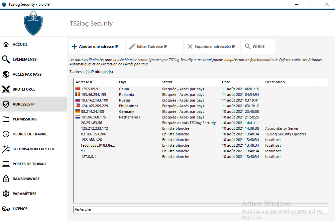Click the Philippines country cell

(128, 106)
